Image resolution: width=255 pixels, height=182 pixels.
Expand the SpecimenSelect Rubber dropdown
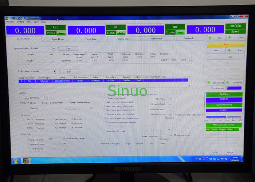pyautogui.click(x=54, y=48)
